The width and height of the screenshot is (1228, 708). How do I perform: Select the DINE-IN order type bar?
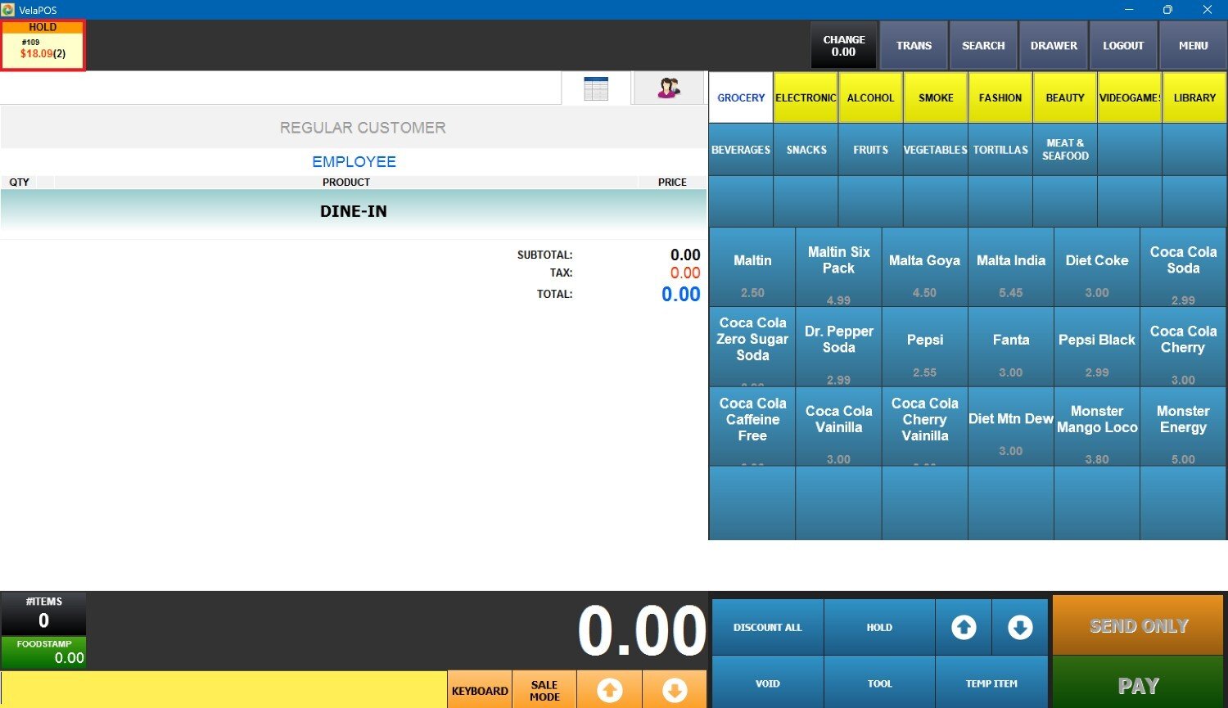tap(354, 211)
